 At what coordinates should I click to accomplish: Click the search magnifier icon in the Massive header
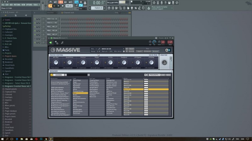[x=99, y=49]
